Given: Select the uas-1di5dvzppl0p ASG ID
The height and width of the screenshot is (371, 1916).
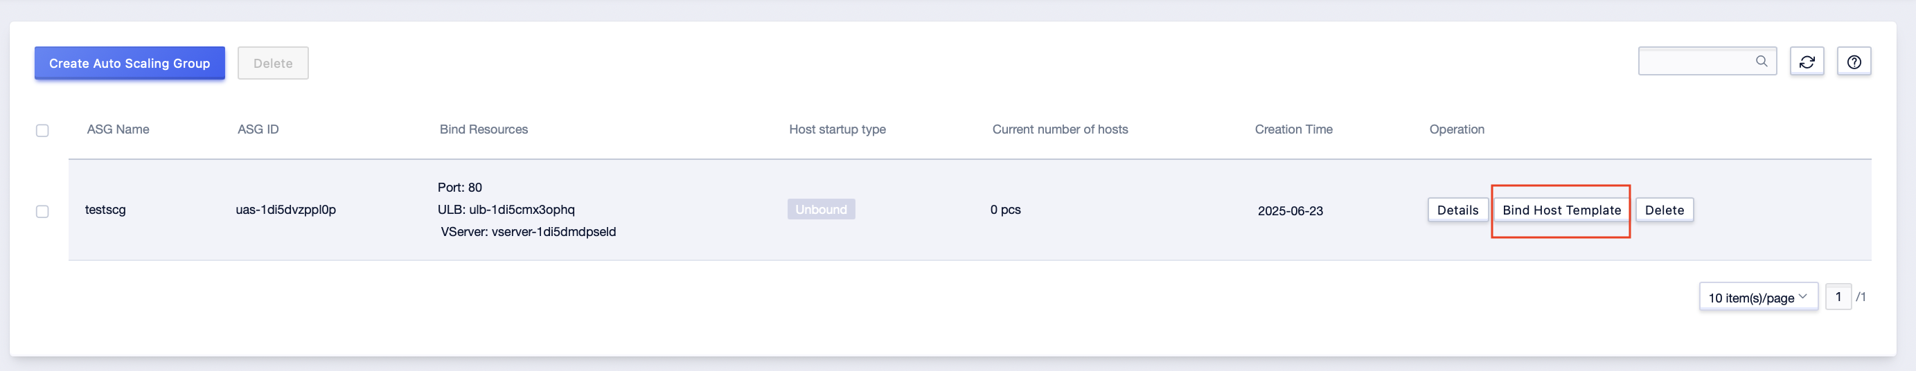Looking at the screenshot, I should (285, 210).
